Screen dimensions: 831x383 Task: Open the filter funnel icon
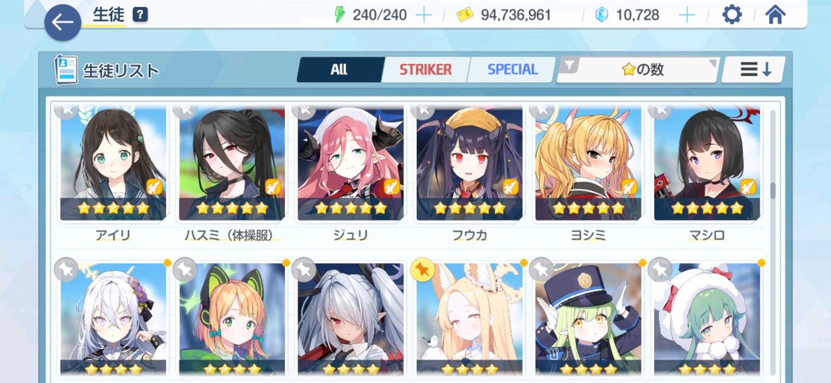click(x=569, y=65)
